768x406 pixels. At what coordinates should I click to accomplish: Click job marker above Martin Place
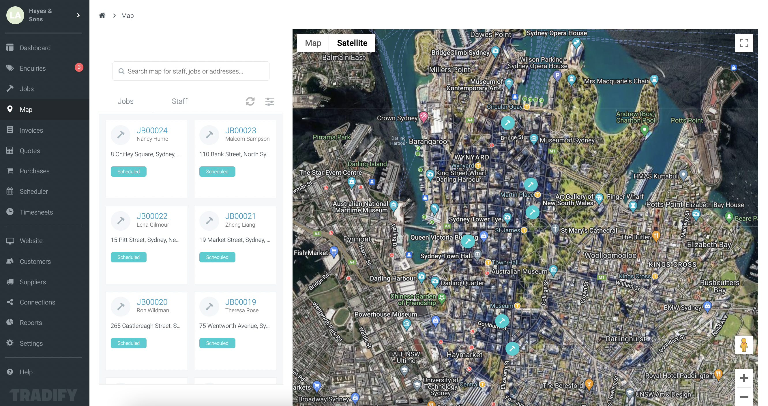point(531,184)
